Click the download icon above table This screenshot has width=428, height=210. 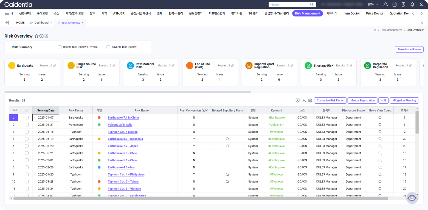pos(304,100)
